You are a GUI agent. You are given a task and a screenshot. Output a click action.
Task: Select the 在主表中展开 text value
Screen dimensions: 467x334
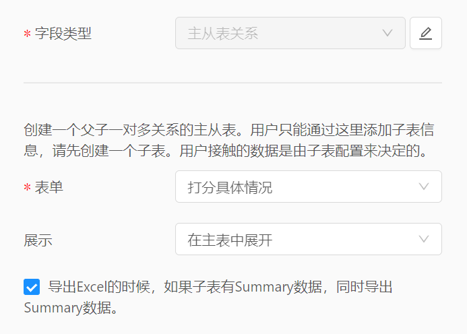(230, 240)
